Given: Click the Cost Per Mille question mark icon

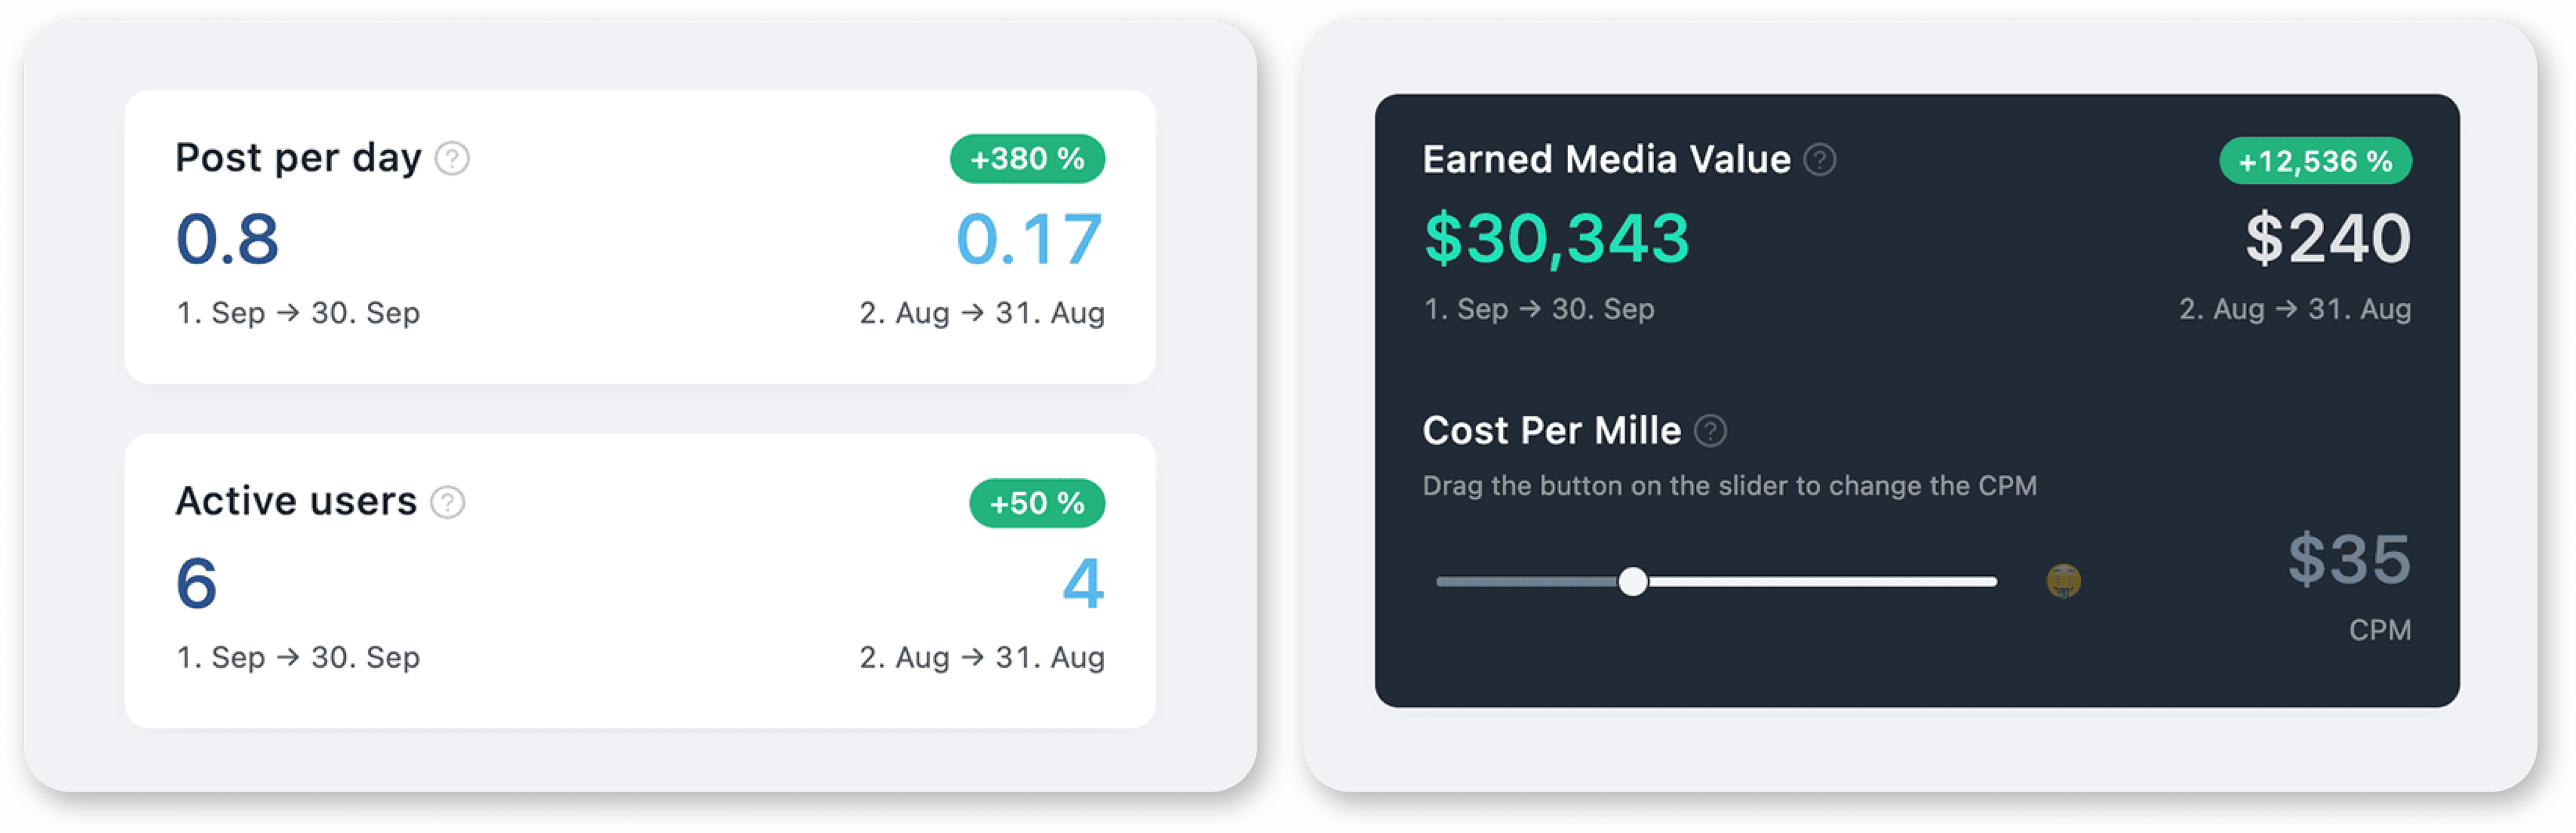Looking at the screenshot, I should point(1710,431).
